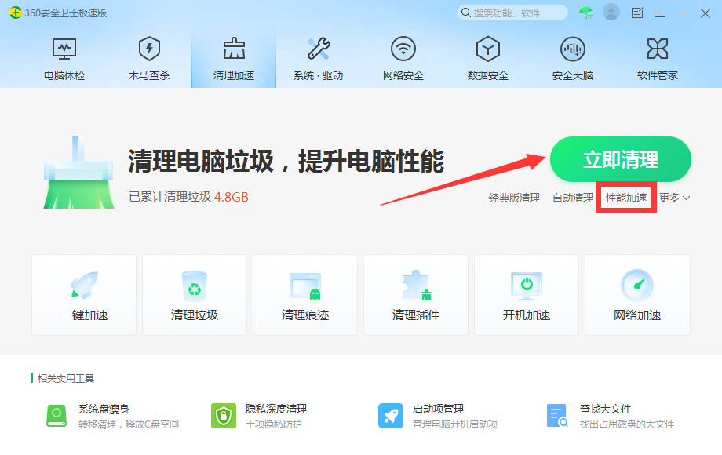
Task: Click the 性能加速 link
Action: [626, 198]
